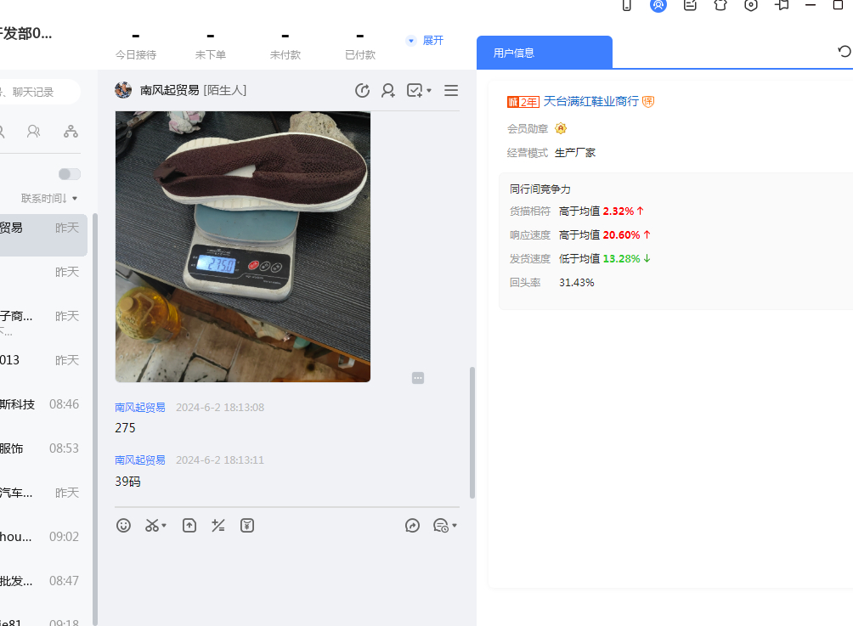View 今日接待 statistic
Image resolution: width=853 pixels, height=626 pixels.
[136, 46]
